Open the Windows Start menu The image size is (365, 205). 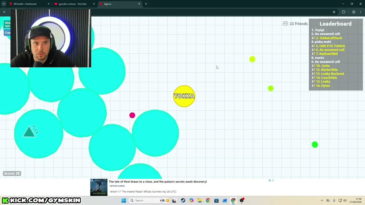[123, 200]
